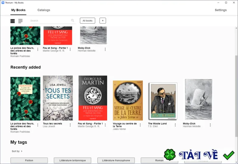The image size is (238, 164).
Task: Switch to grid view layout
Action: point(12,21)
